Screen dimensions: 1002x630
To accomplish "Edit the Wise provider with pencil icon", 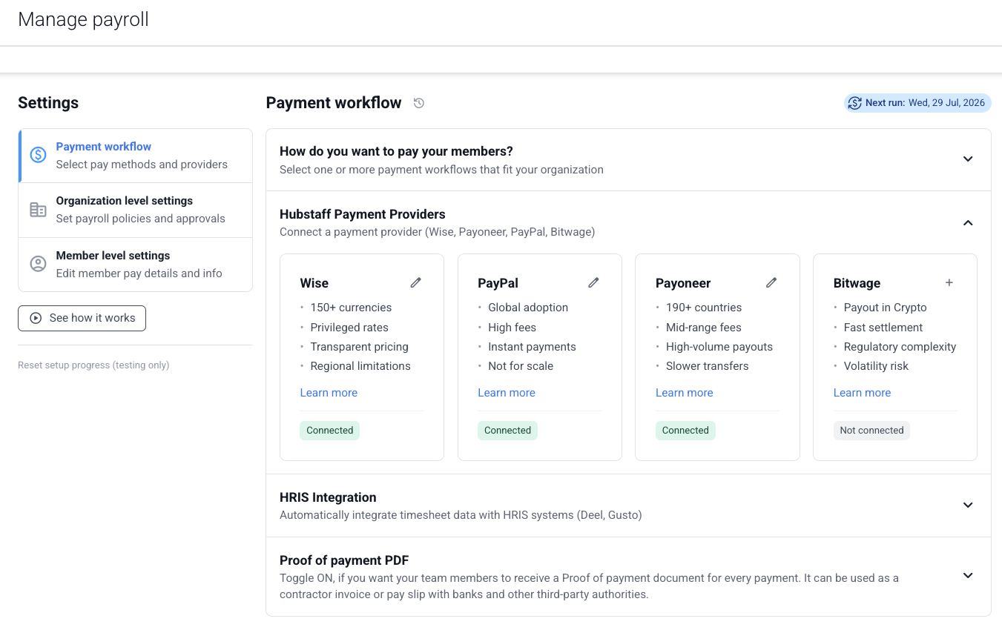I will [416, 282].
